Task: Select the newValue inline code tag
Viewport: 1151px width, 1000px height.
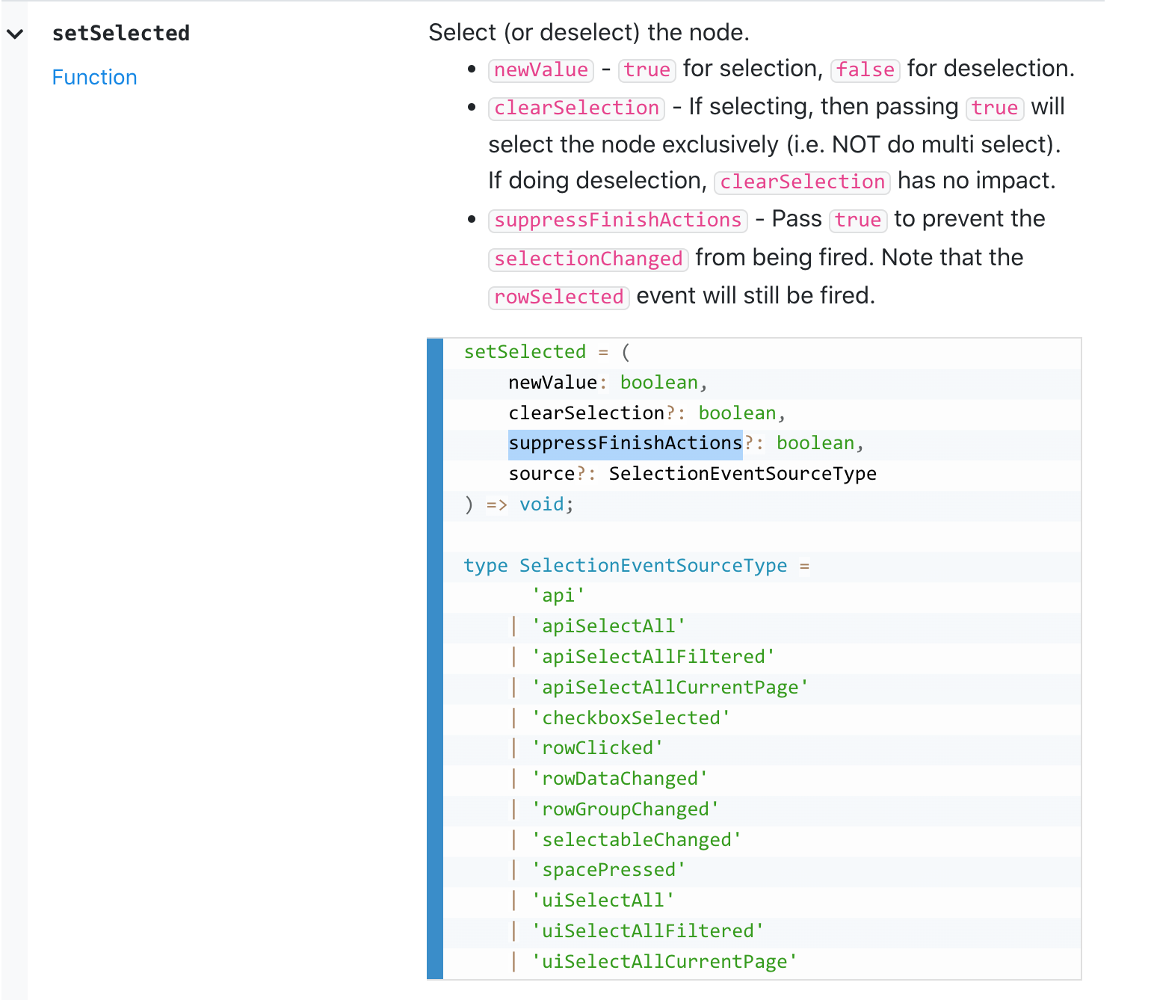Action: 540,70
